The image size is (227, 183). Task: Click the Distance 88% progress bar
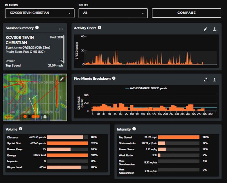(67, 137)
